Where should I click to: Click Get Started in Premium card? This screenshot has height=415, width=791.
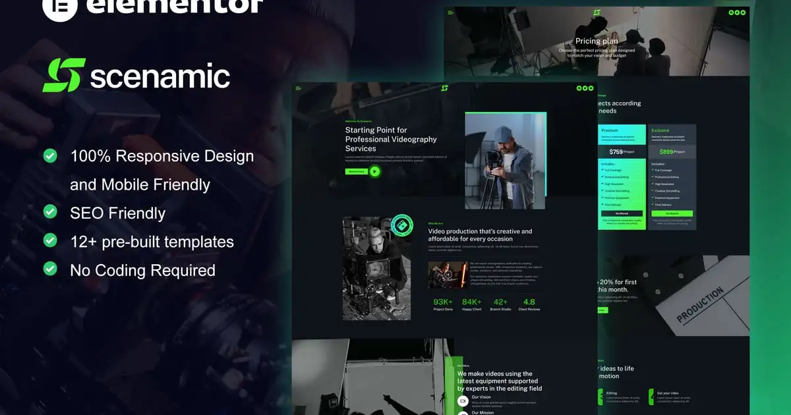pyautogui.click(x=622, y=213)
